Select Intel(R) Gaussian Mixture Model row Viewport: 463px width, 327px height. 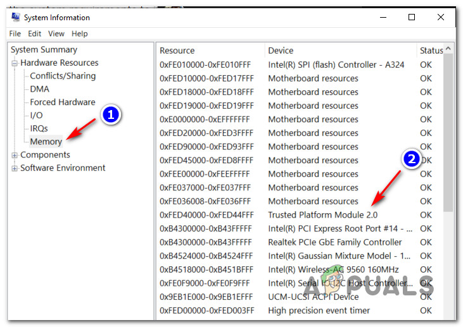click(300, 256)
